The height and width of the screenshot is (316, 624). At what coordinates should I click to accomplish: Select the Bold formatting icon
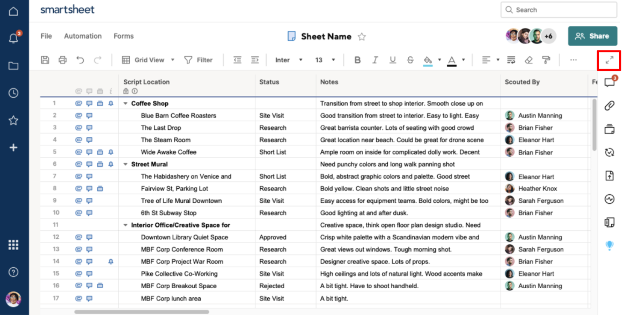[x=357, y=60]
